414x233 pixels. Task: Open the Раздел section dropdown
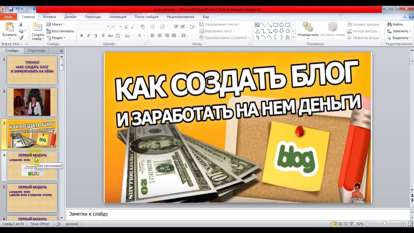(56, 38)
